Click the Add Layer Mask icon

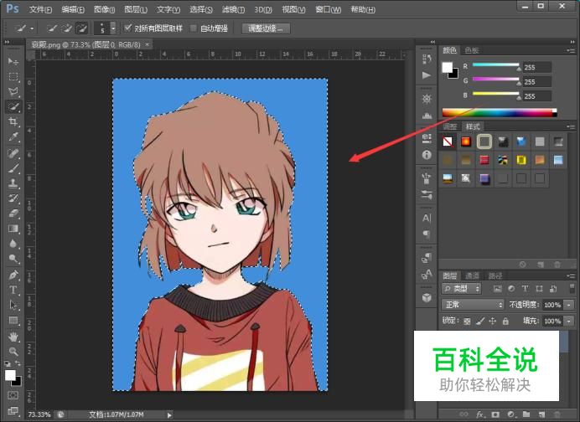pos(495,414)
